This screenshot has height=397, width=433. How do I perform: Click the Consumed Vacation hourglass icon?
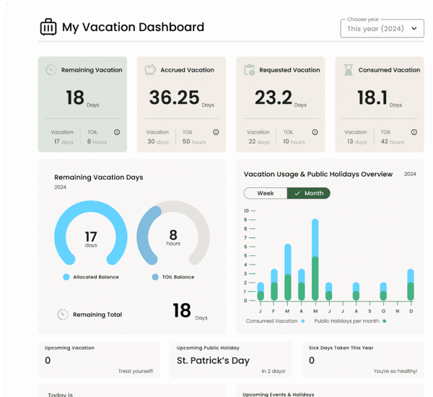pos(349,70)
